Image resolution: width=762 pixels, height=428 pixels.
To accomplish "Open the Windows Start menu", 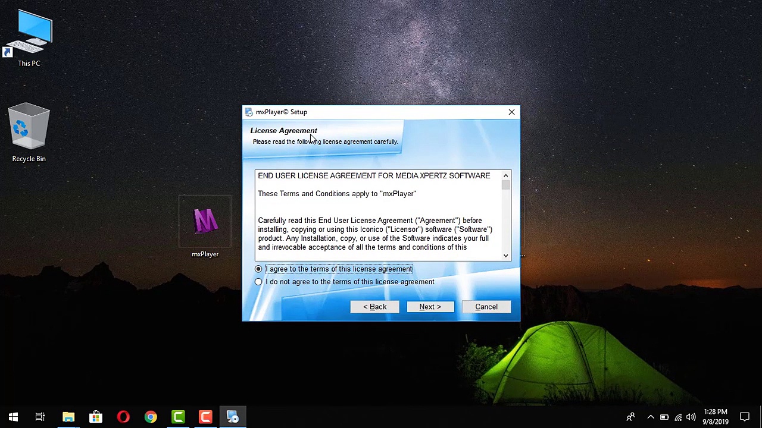I will click(13, 417).
